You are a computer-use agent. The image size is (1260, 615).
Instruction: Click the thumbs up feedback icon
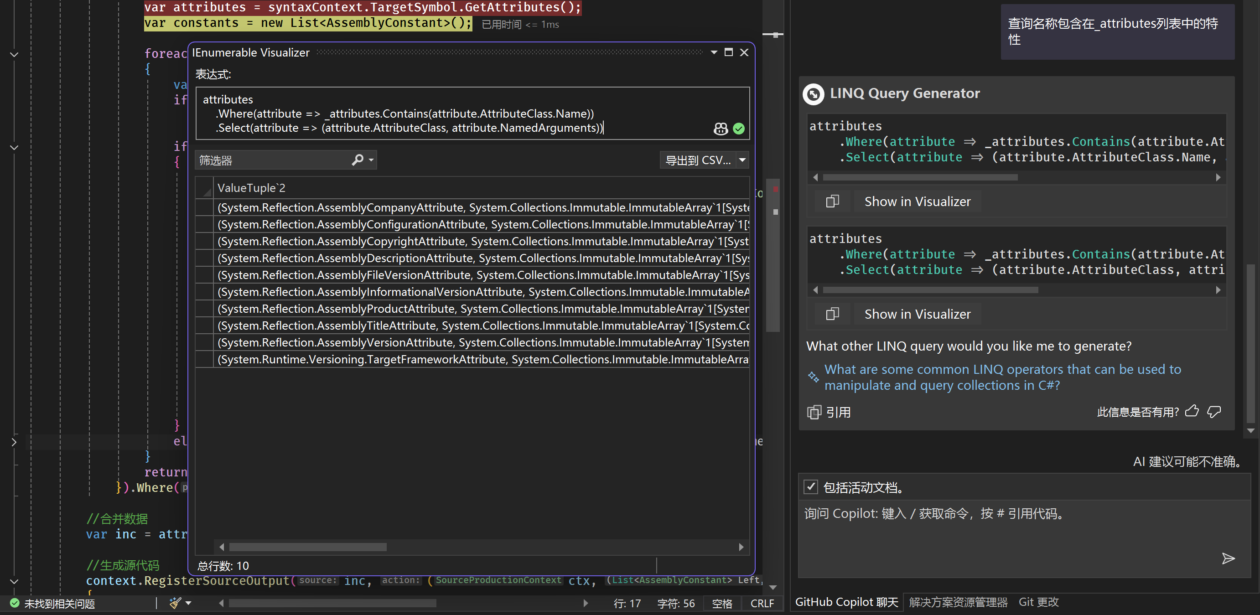click(1192, 411)
